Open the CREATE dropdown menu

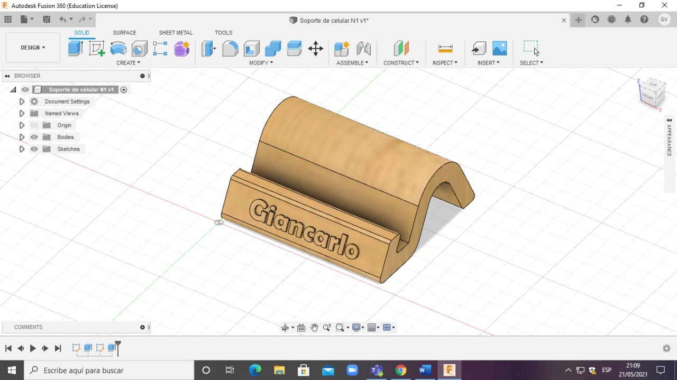pos(129,63)
